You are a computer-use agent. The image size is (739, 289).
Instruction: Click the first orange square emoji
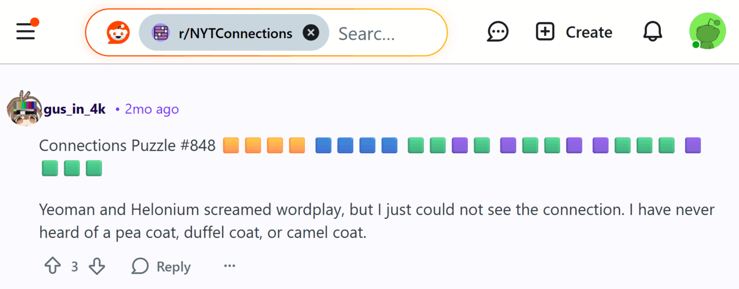[x=231, y=146]
